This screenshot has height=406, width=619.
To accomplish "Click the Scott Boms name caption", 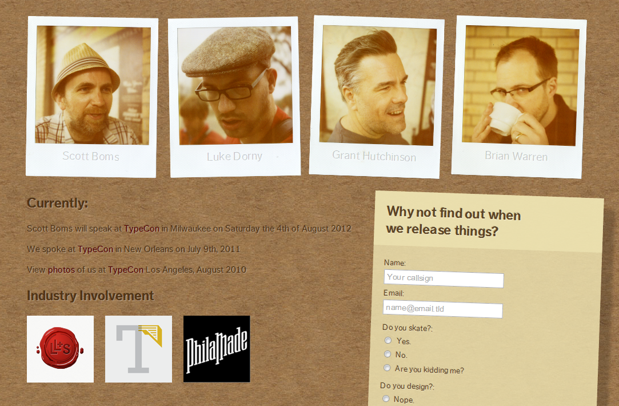I will click(x=91, y=156).
